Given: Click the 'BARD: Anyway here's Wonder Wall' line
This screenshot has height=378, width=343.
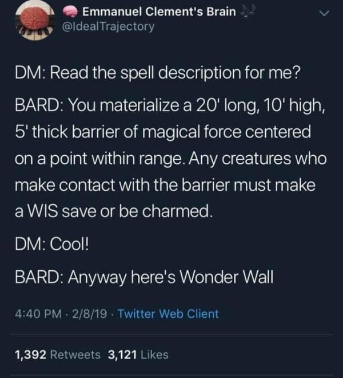Looking at the screenshot, I should [144, 277].
